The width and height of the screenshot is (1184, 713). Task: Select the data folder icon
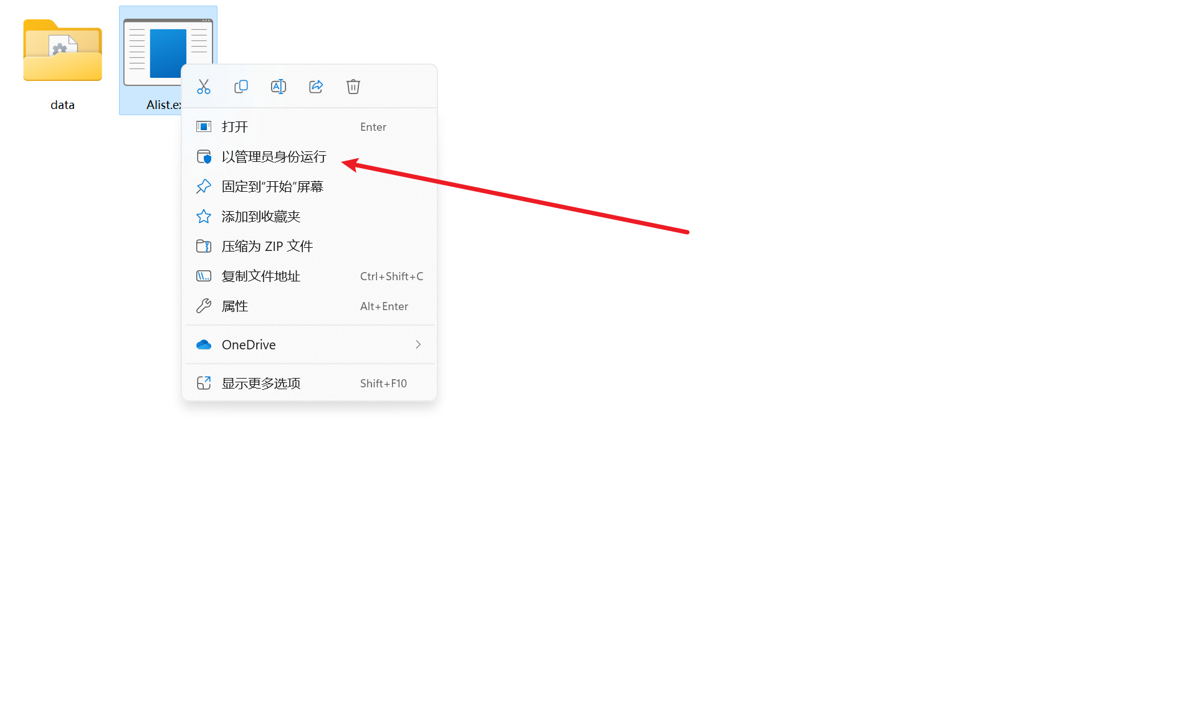62,51
